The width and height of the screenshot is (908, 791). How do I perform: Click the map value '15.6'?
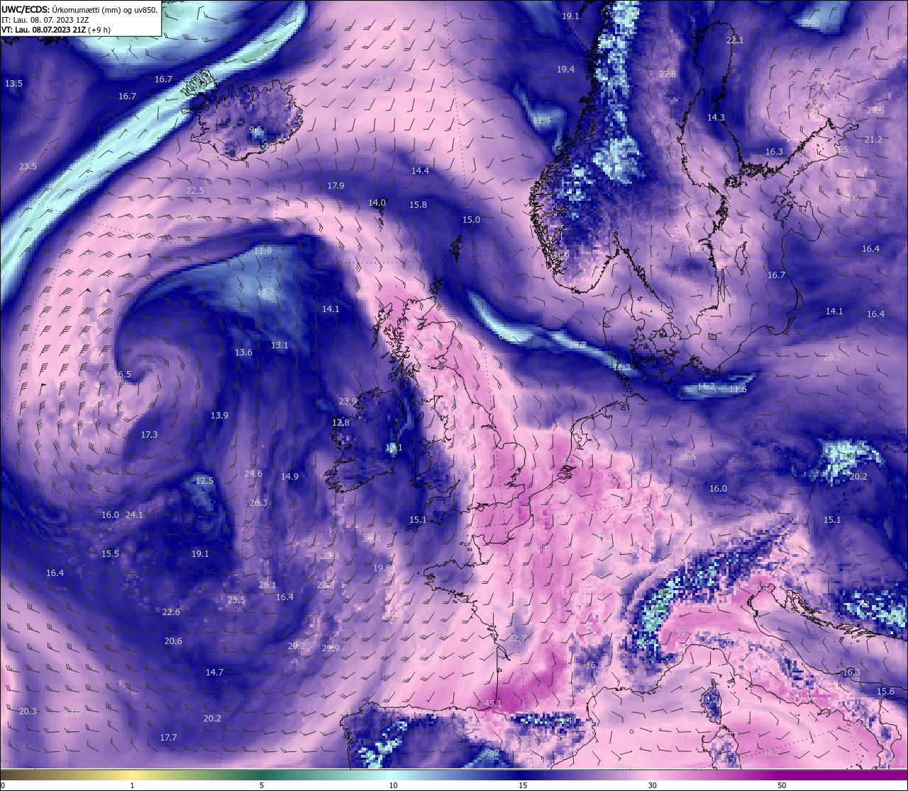[885, 691]
